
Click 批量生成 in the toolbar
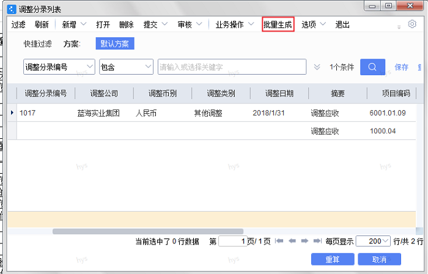(278, 25)
